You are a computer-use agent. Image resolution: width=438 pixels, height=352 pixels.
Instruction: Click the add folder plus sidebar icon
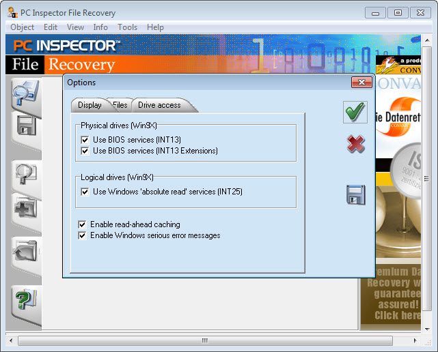[x=26, y=208]
